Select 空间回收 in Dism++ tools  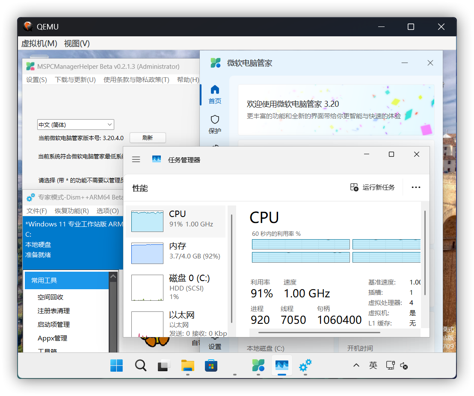[50, 297]
